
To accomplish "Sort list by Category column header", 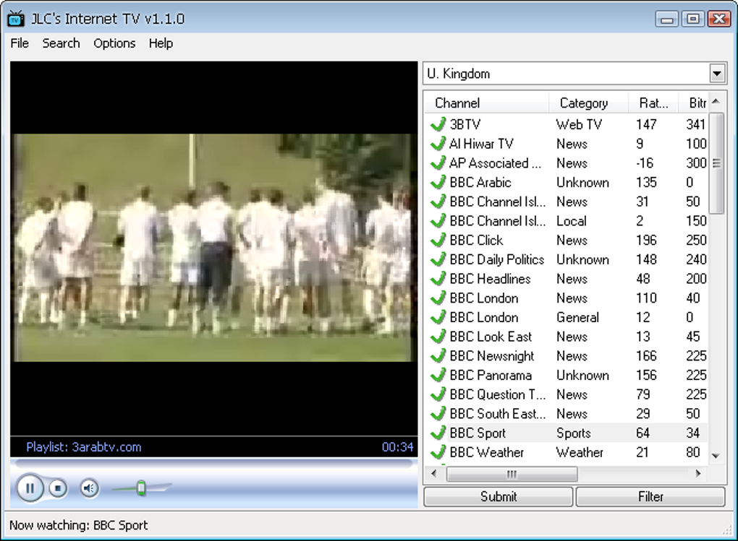I will pyautogui.click(x=583, y=103).
